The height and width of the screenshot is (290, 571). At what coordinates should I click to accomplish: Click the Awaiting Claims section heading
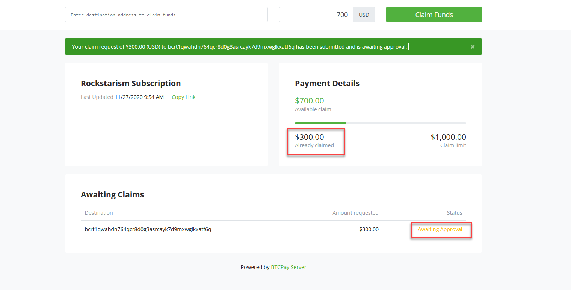[x=112, y=194]
